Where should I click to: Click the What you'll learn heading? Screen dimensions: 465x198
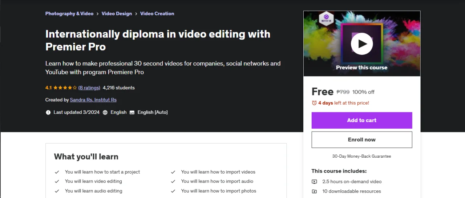click(x=86, y=157)
